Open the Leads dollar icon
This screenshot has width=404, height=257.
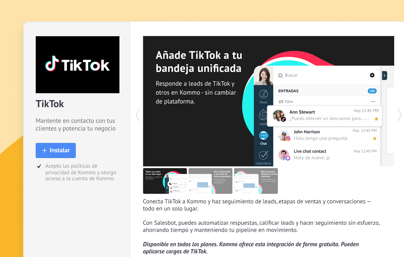[x=263, y=115]
